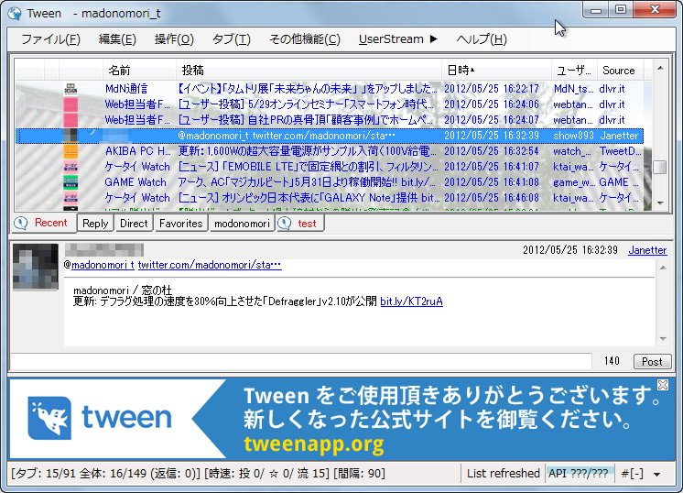Screen dimensions: 683x493
Task: Click avatar in 16:46:08 ケータイ Watch row
Action: 70,198
